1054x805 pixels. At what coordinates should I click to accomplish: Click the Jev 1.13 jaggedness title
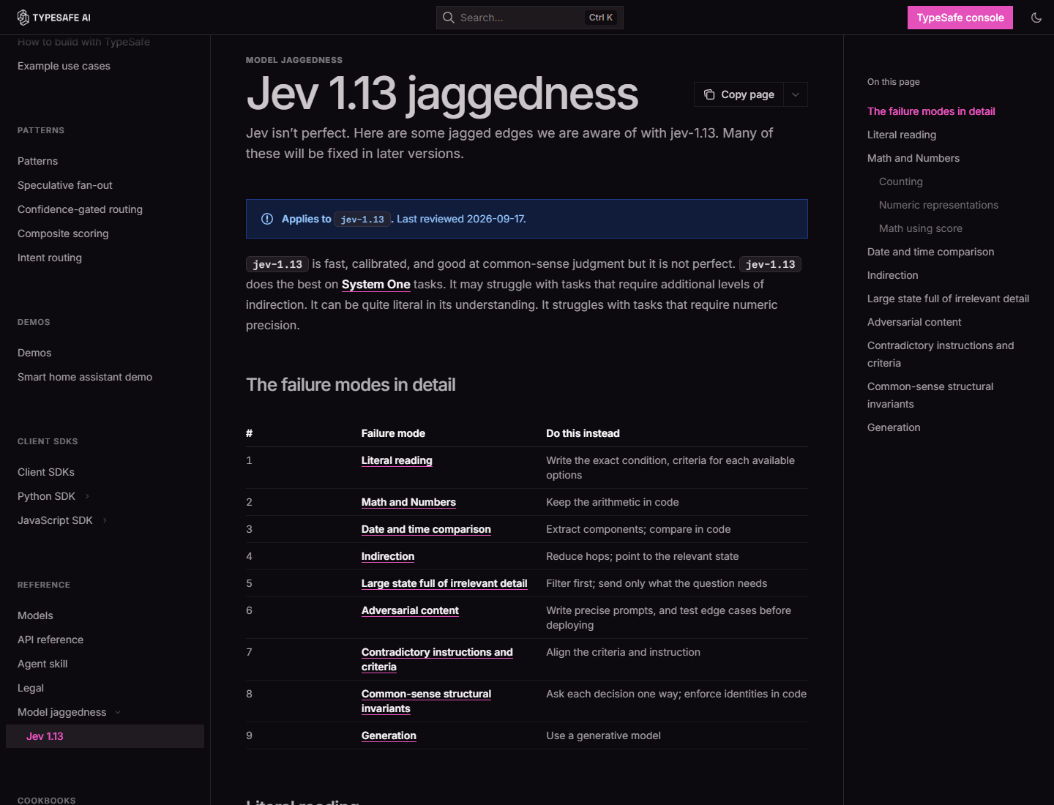[x=442, y=94]
